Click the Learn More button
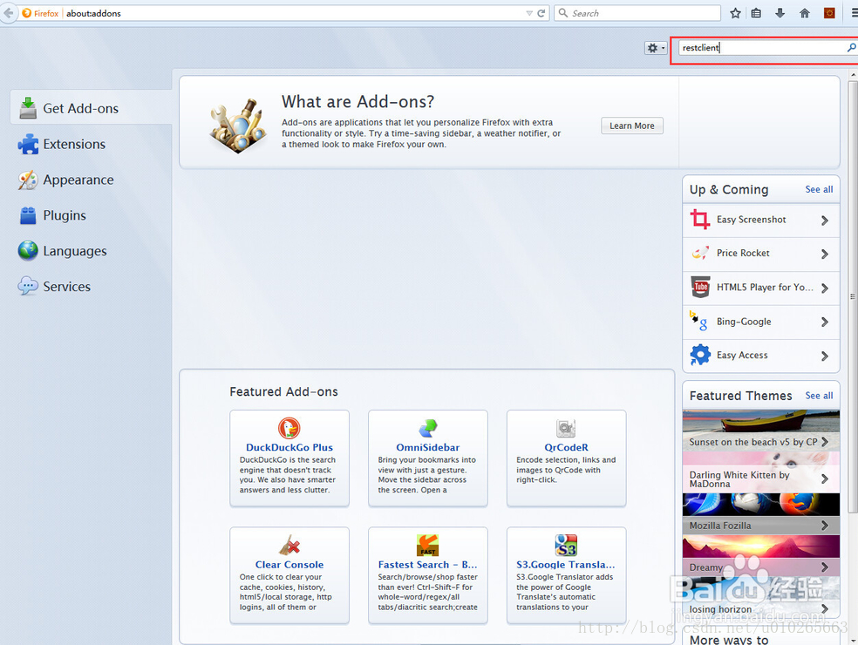 pos(632,126)
